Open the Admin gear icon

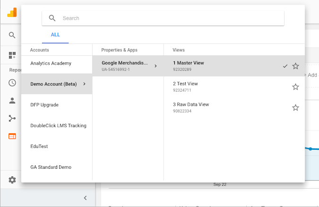click(x=12, y=180)
